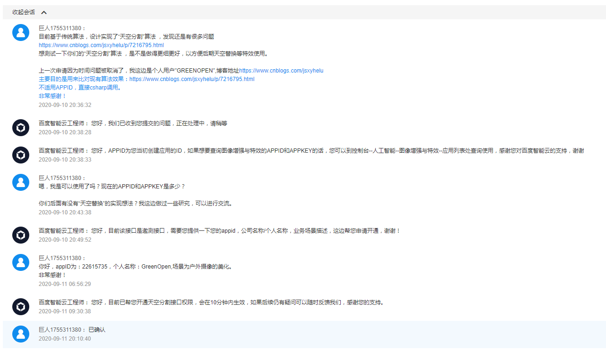Click the timestamp 2020-09-11 20:10:40
Image resolution: width=606 pixels, height=351 pixels.
(65, 339)
